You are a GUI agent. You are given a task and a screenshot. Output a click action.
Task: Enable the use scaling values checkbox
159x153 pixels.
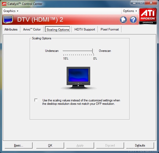point(36,100)
